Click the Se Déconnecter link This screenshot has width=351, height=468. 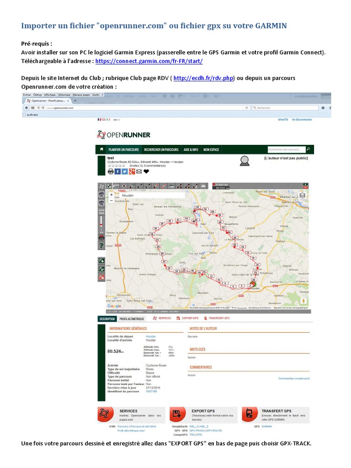pyautogui.click(x=302, y=119)
